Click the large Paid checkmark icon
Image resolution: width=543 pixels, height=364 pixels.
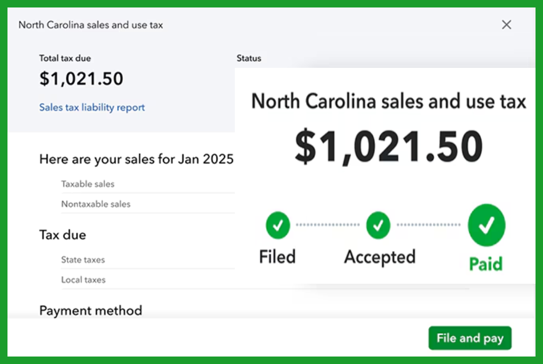tap(487, 225)
